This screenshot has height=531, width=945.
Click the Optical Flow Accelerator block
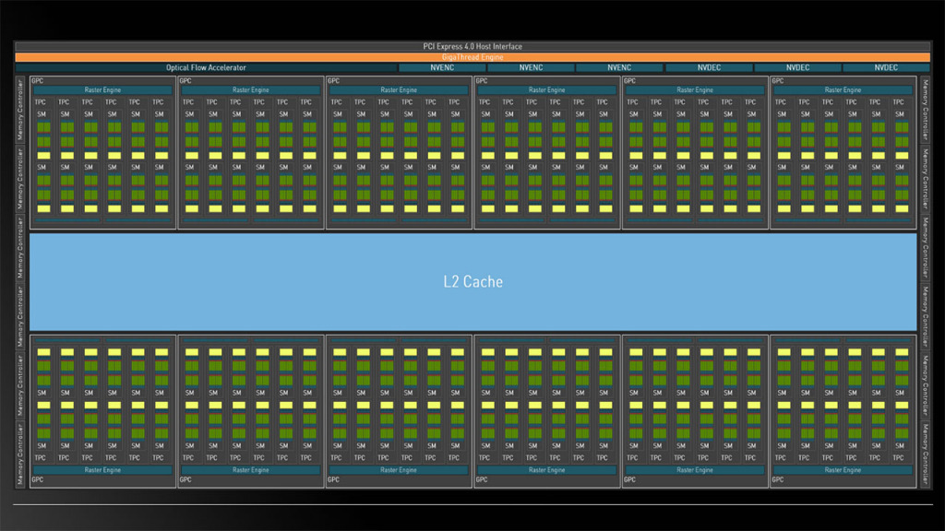pyautogui.click(x=206, y=67)
